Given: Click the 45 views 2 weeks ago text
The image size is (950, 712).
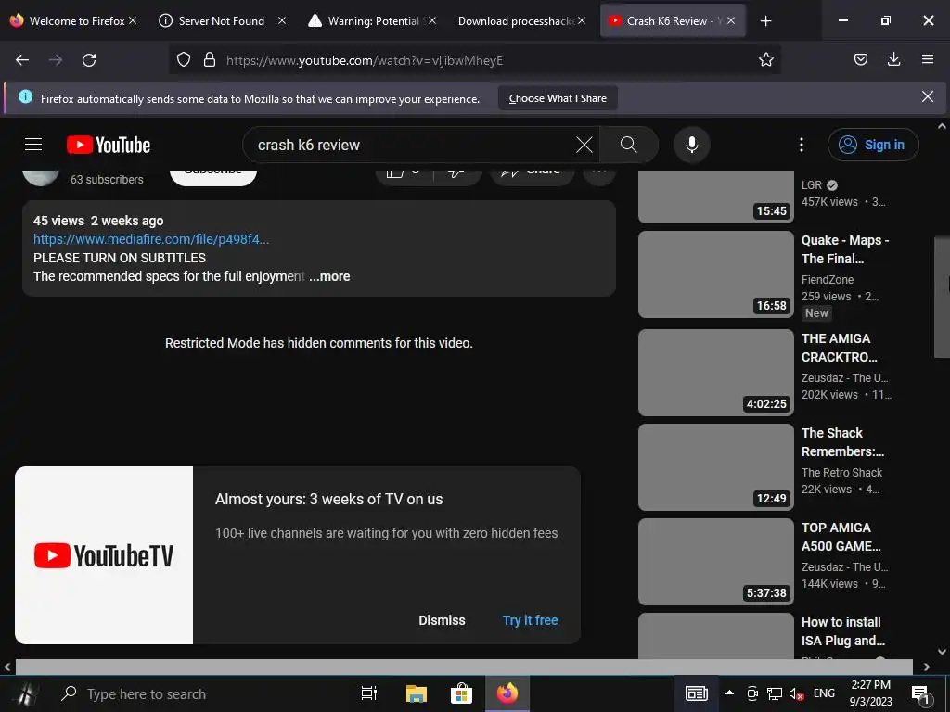Looking at the screenshot, I should 98,221.
